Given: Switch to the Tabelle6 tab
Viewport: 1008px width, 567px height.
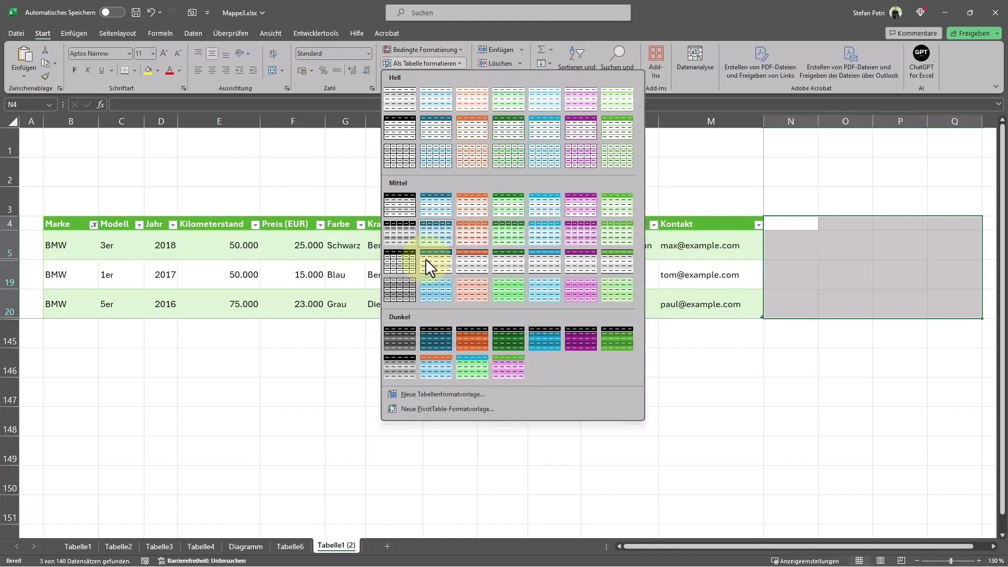Looking at the screenshot, I should coord(290,546).
